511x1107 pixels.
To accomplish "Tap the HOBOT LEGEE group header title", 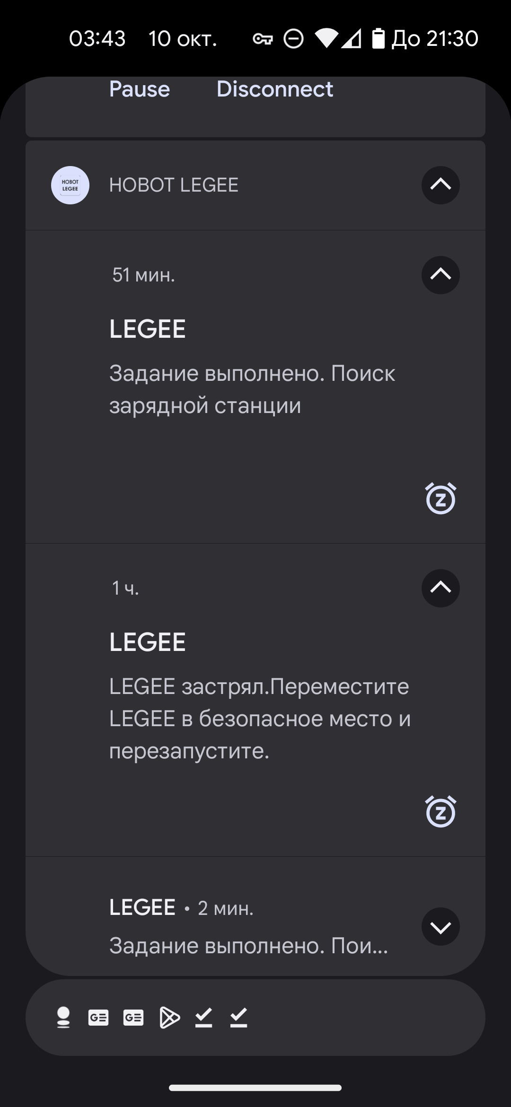I will tap(174, 185).
